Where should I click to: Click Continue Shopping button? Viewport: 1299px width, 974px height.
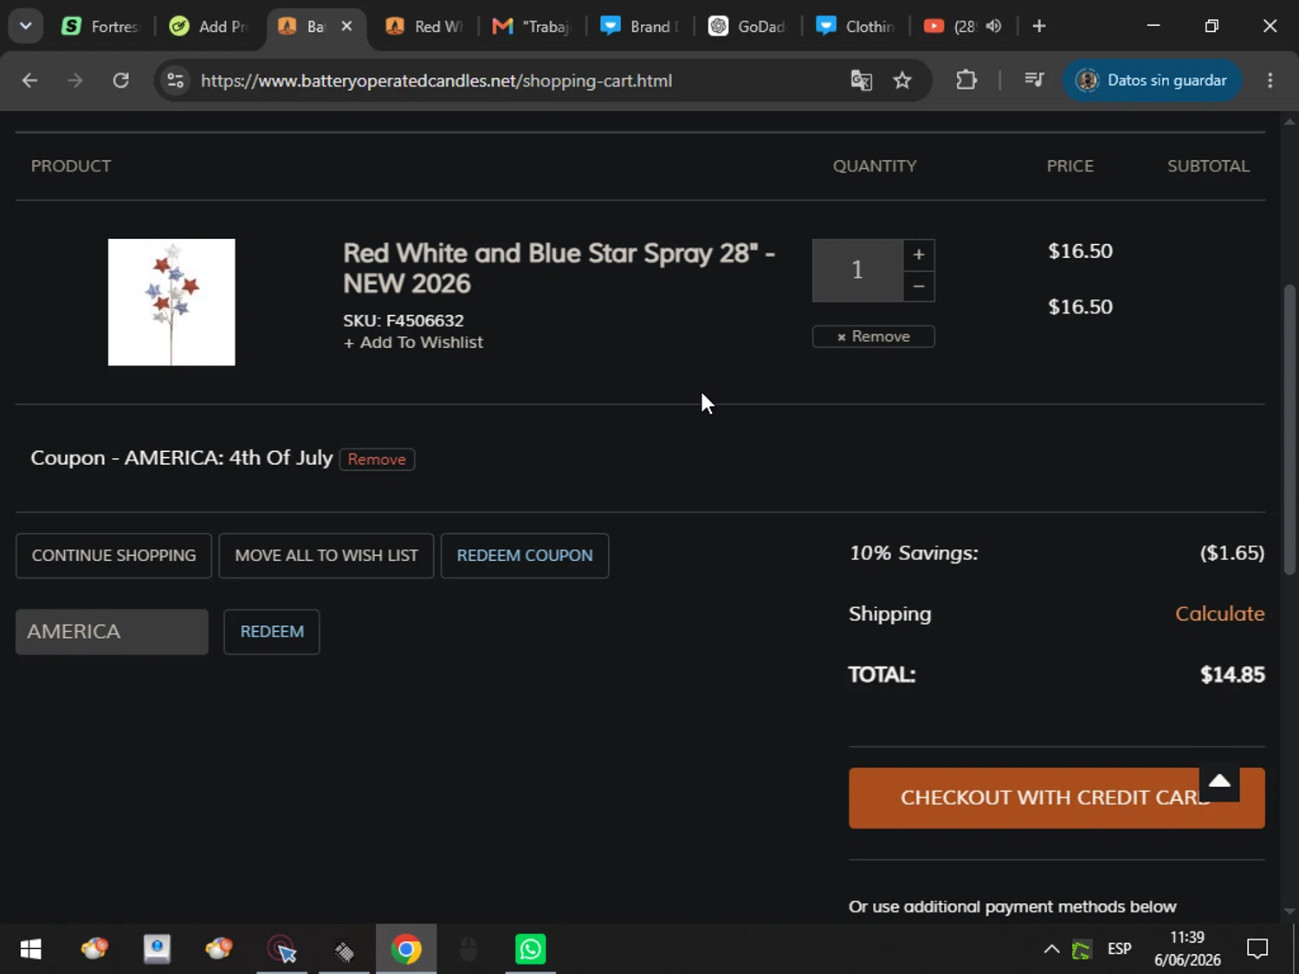click(113, 556)
